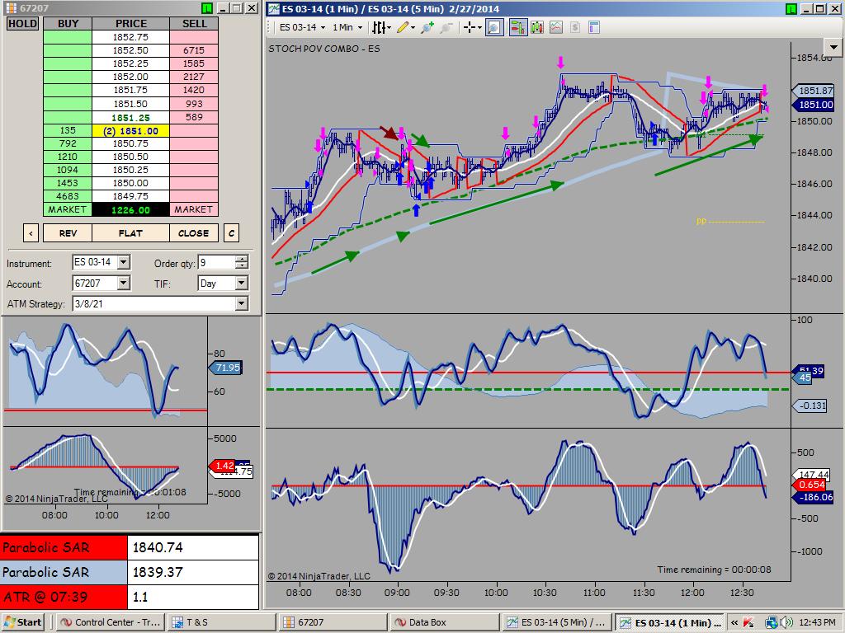Click the red security tray icon
The image size is (845, 633).
click(x=748, y=623)
